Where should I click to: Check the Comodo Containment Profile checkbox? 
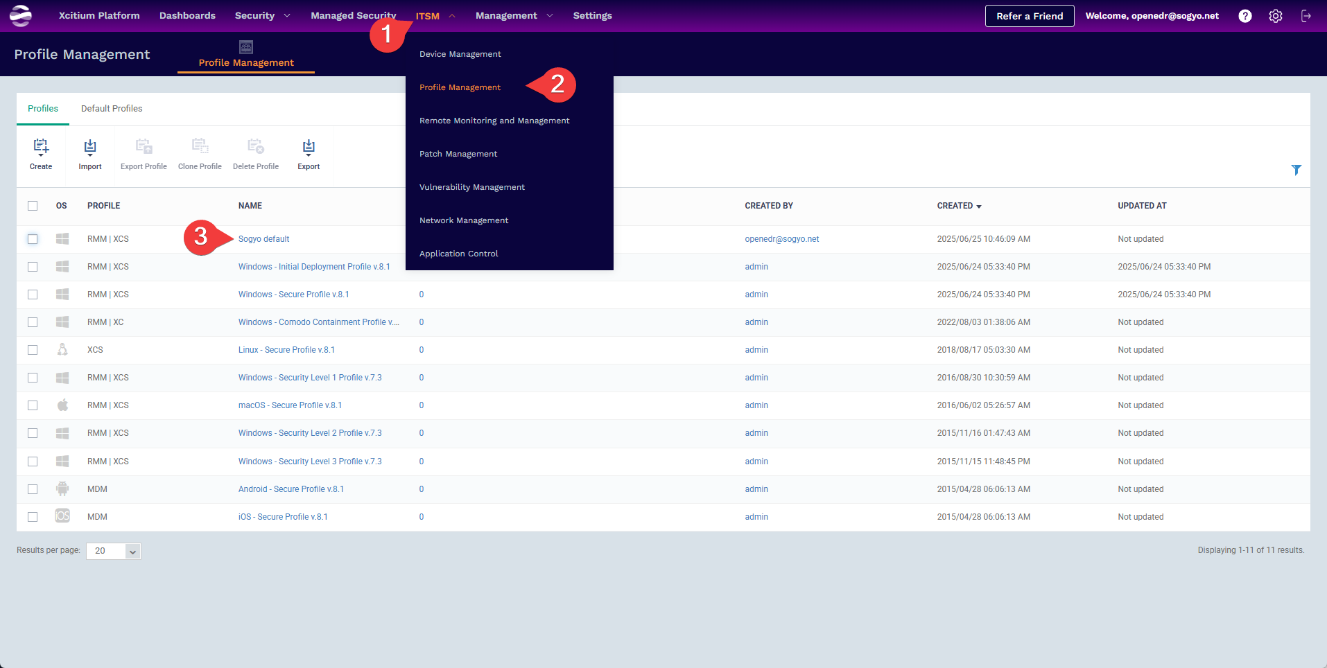33,322
